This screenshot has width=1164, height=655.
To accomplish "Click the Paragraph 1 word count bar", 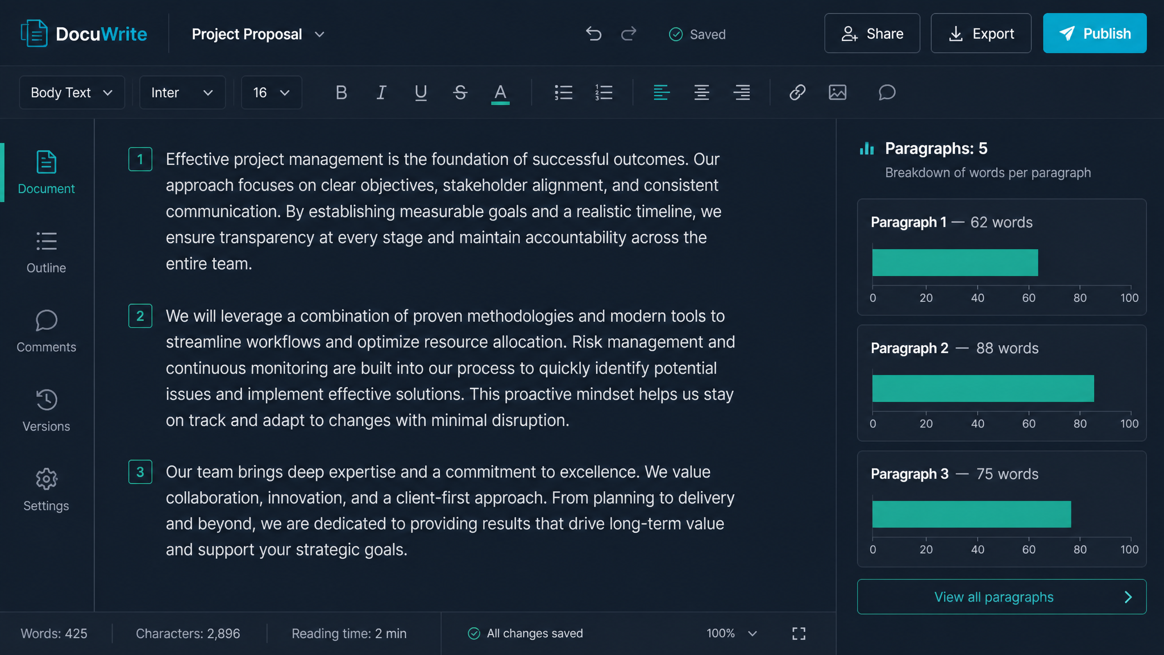I will point(955,263).
